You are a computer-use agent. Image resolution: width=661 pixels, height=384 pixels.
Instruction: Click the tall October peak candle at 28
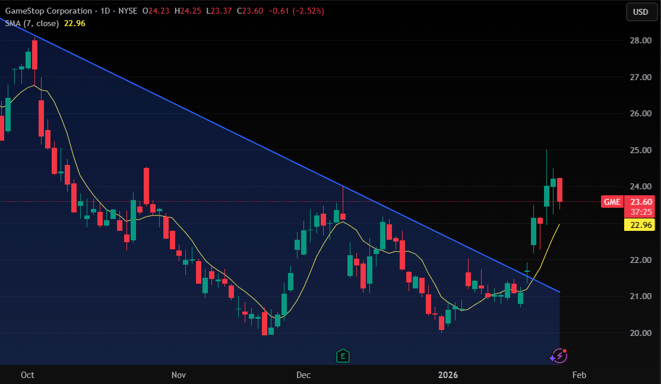tap(34, 55)
